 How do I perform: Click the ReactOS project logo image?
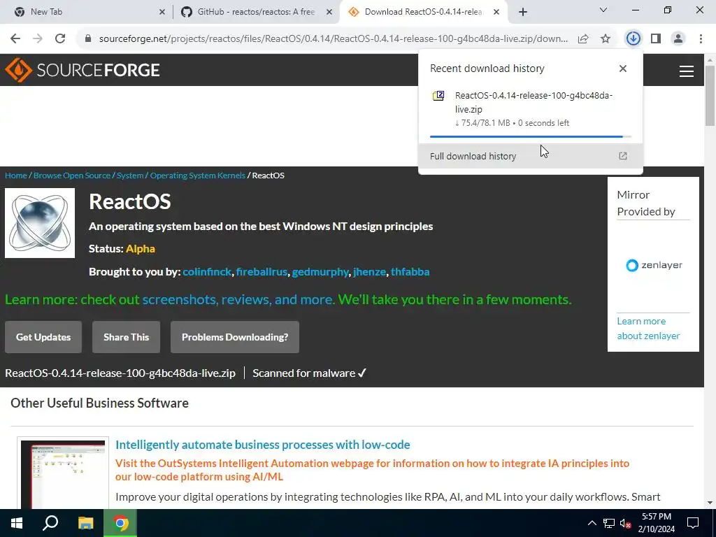[40, 223]
